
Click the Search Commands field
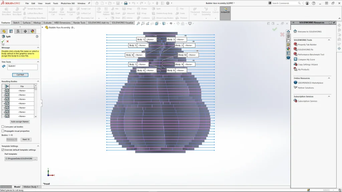pos(285,3)
